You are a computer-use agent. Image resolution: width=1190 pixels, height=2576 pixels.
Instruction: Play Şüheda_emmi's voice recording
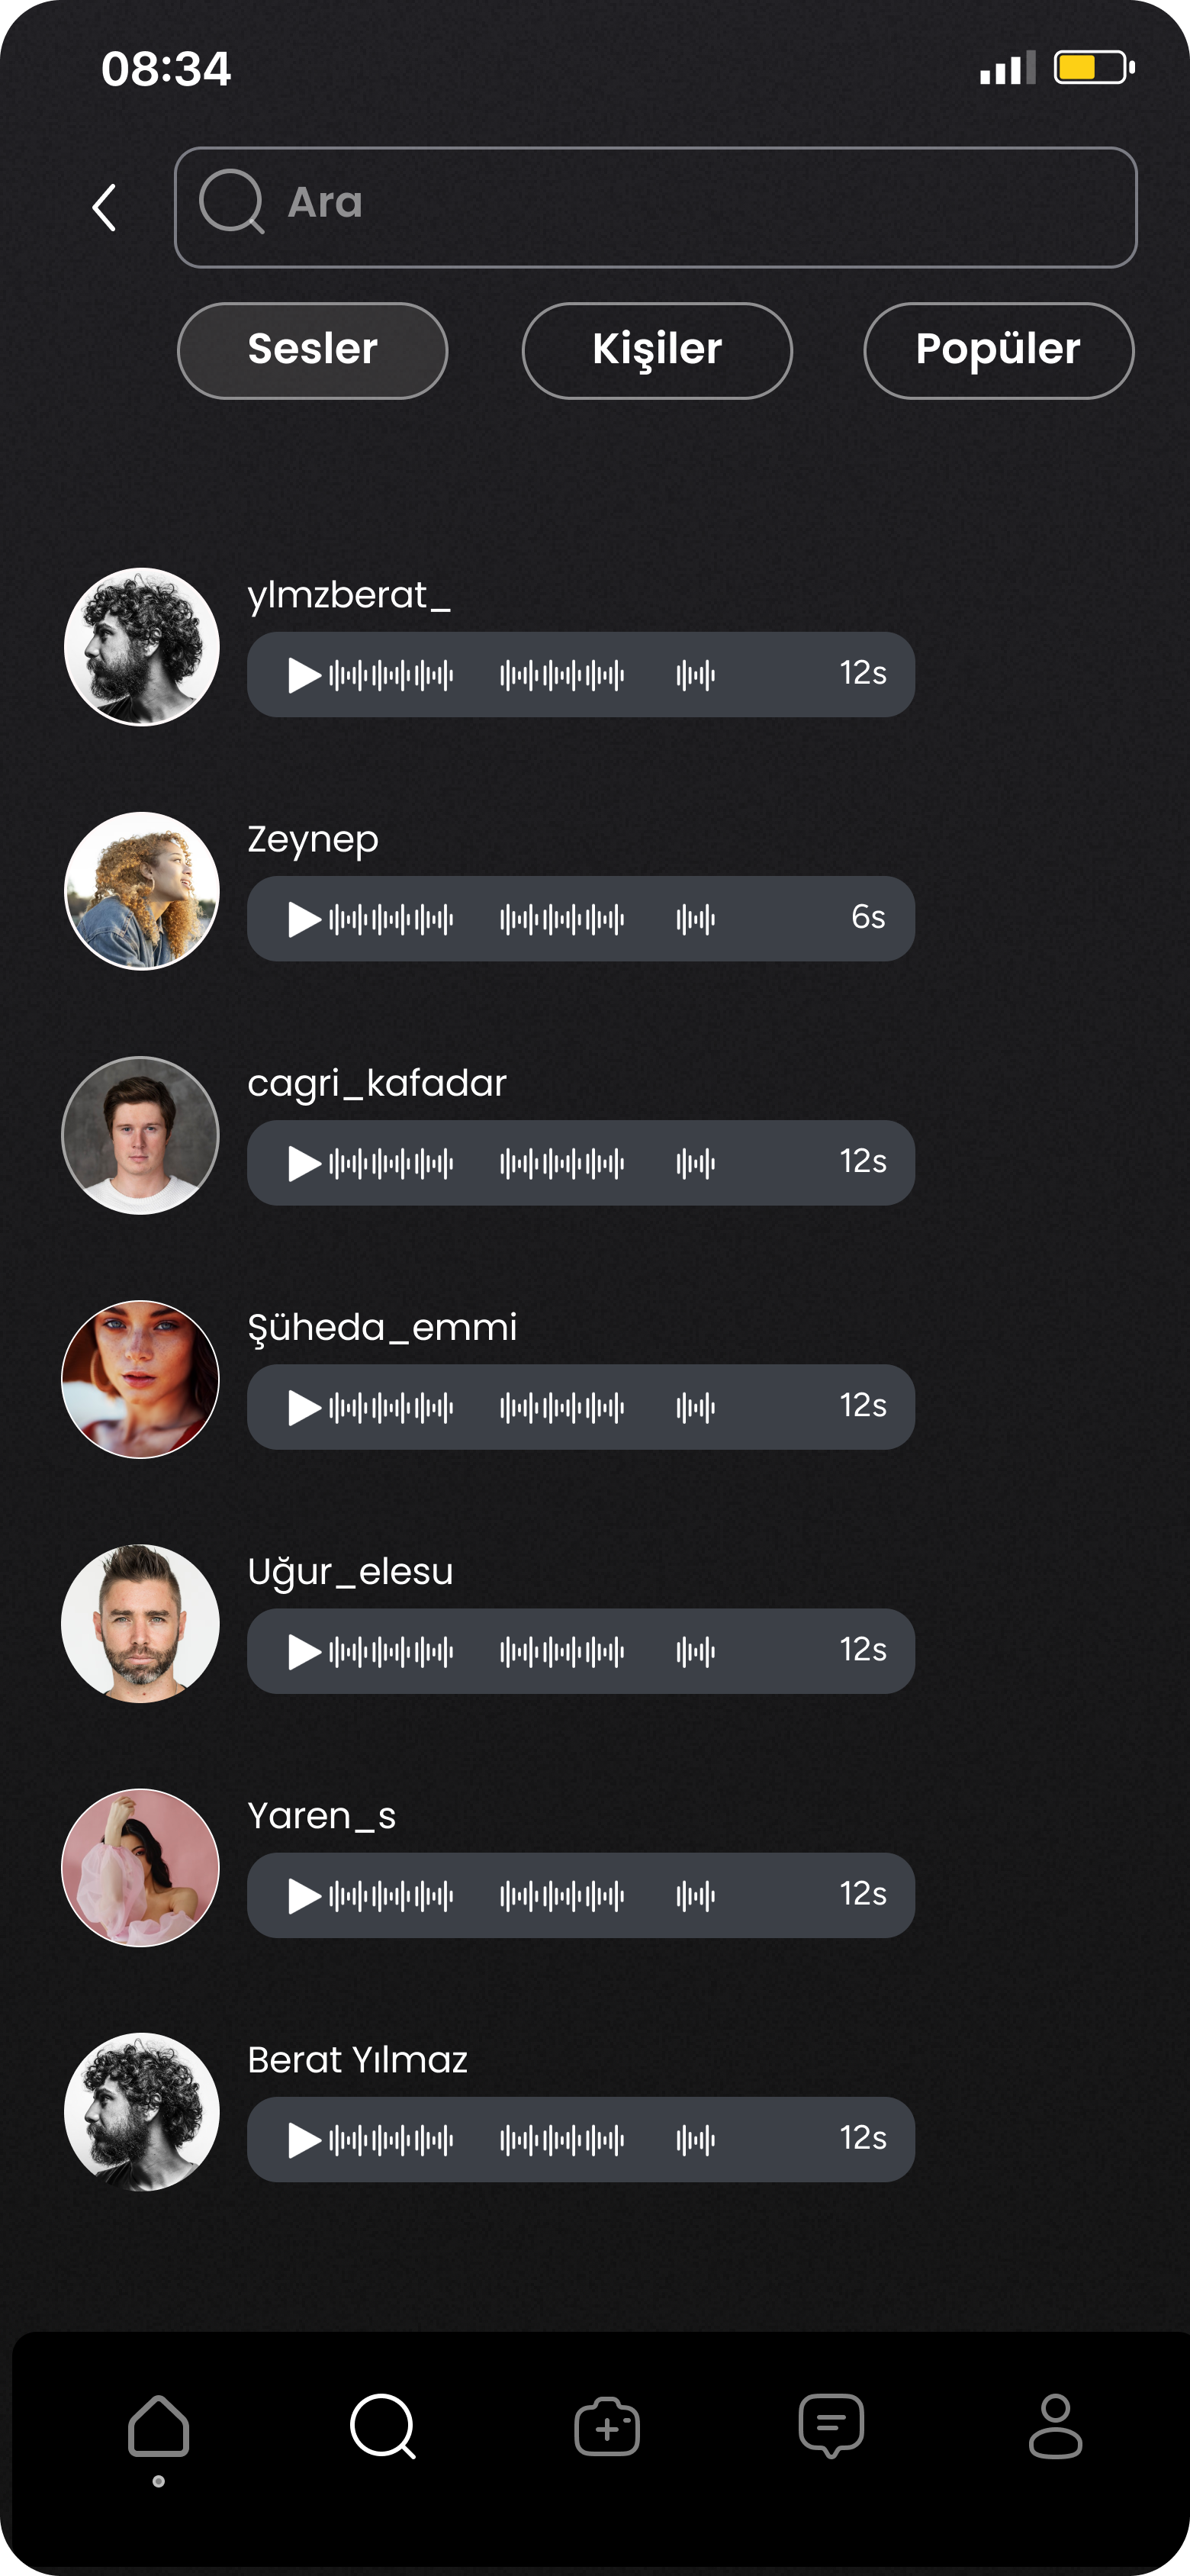coord(304,1407)
